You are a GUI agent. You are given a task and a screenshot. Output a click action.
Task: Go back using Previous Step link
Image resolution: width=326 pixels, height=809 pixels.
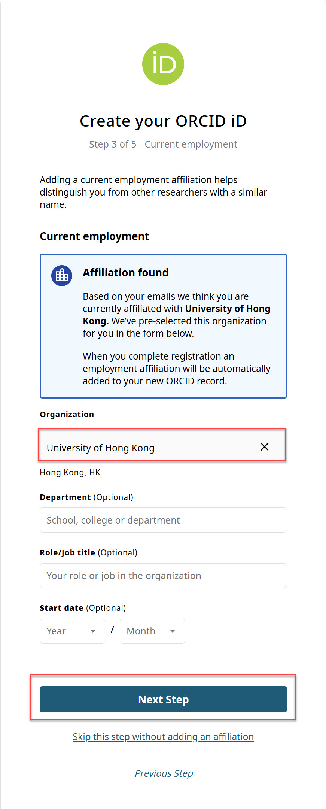[163, 773]
